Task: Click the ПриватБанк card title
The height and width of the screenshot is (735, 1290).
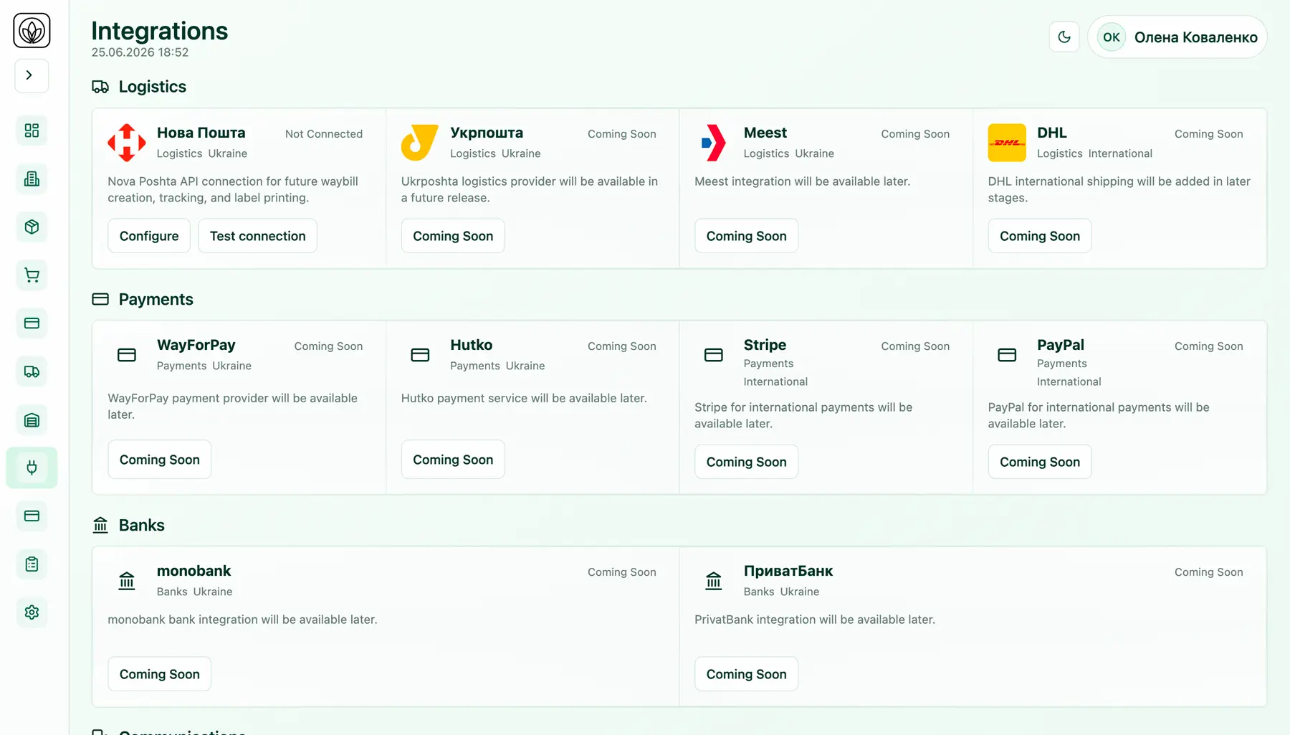Action: click(x=788, y=571)
